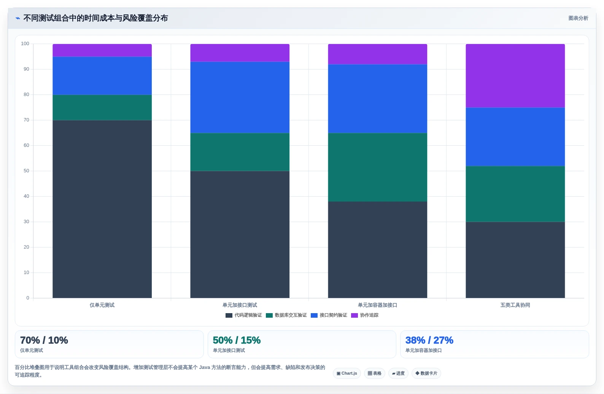This screenshot has height=394, width=604.
Task: Click the dark segment of 单元加接口测试 bar
Action: tap(240, 235)
